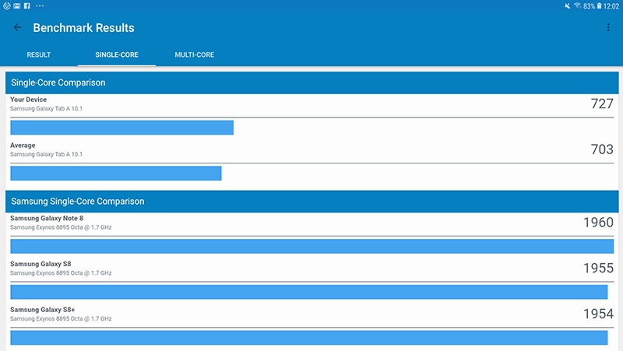Click the Galaxy Note 8 score bar
623x351 pixels.
pos(312,246)
